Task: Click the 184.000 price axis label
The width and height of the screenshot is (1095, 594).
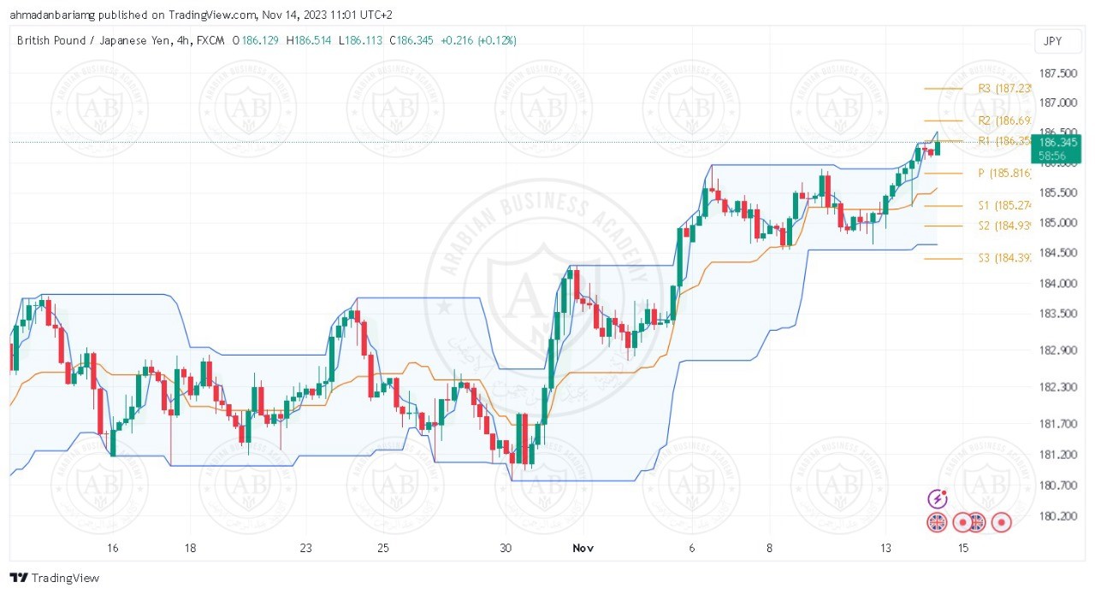Action: click(x=1060, y=284)
